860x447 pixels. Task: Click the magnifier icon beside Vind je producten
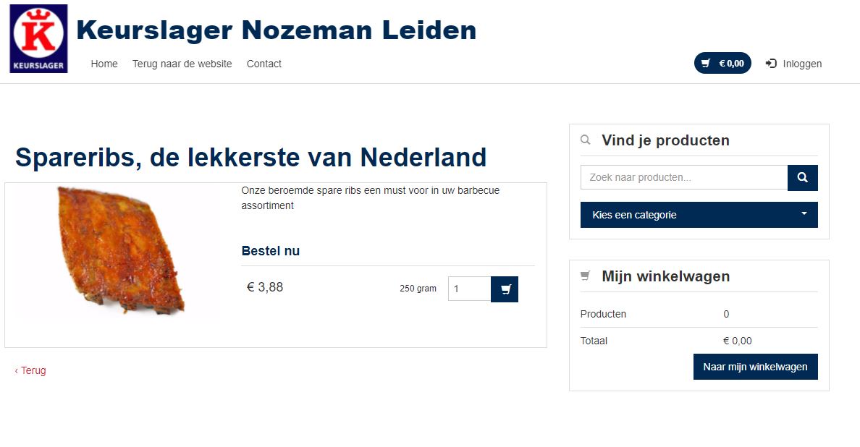click(x=586, y=140)
